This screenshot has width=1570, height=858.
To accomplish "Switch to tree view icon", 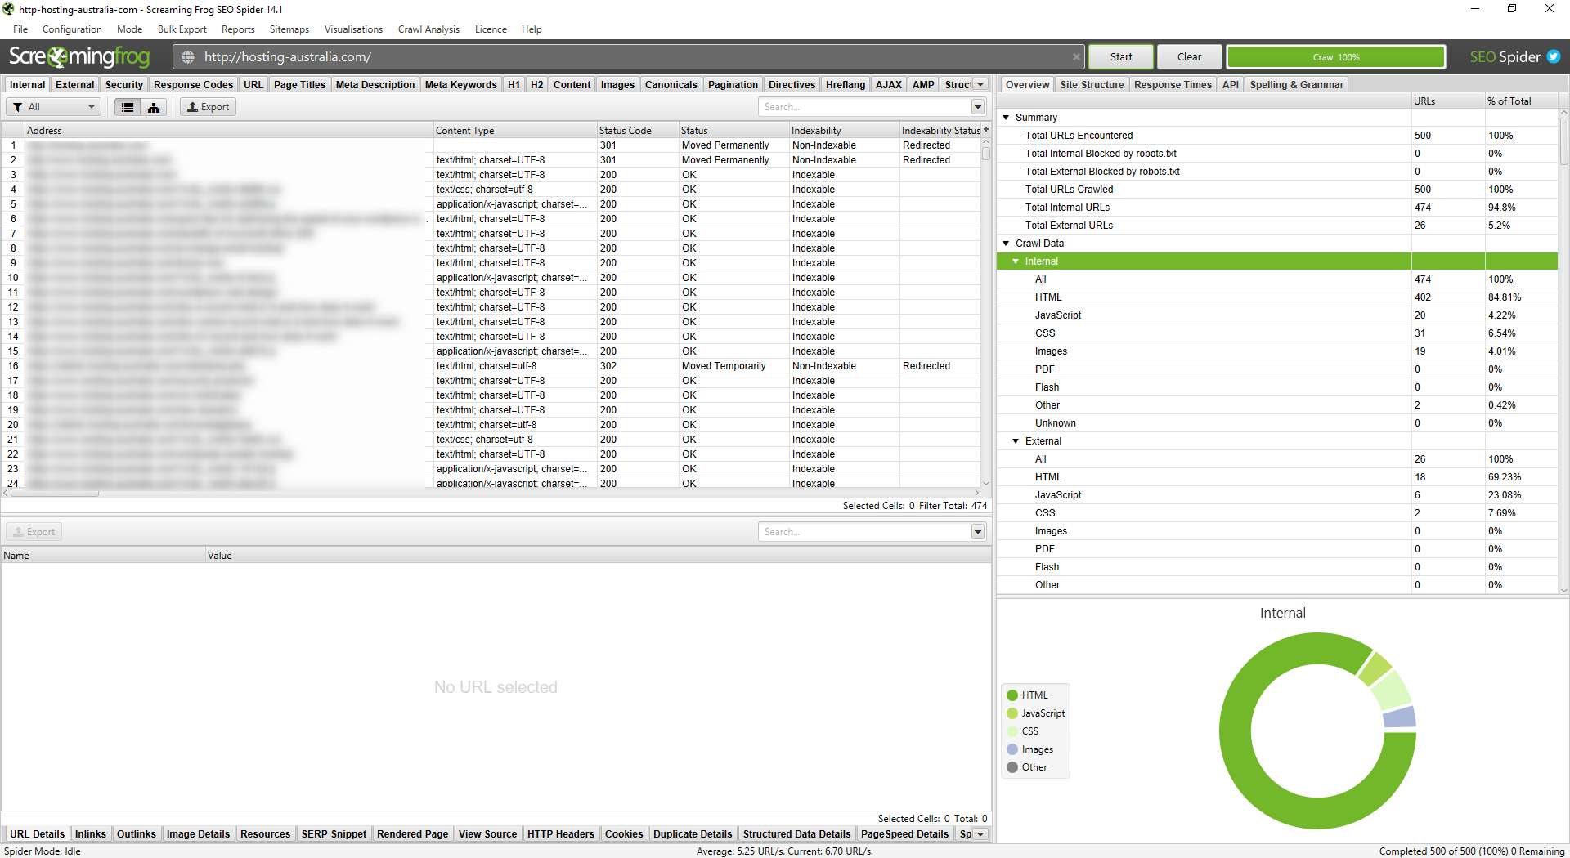I will (x=154, y=107).
